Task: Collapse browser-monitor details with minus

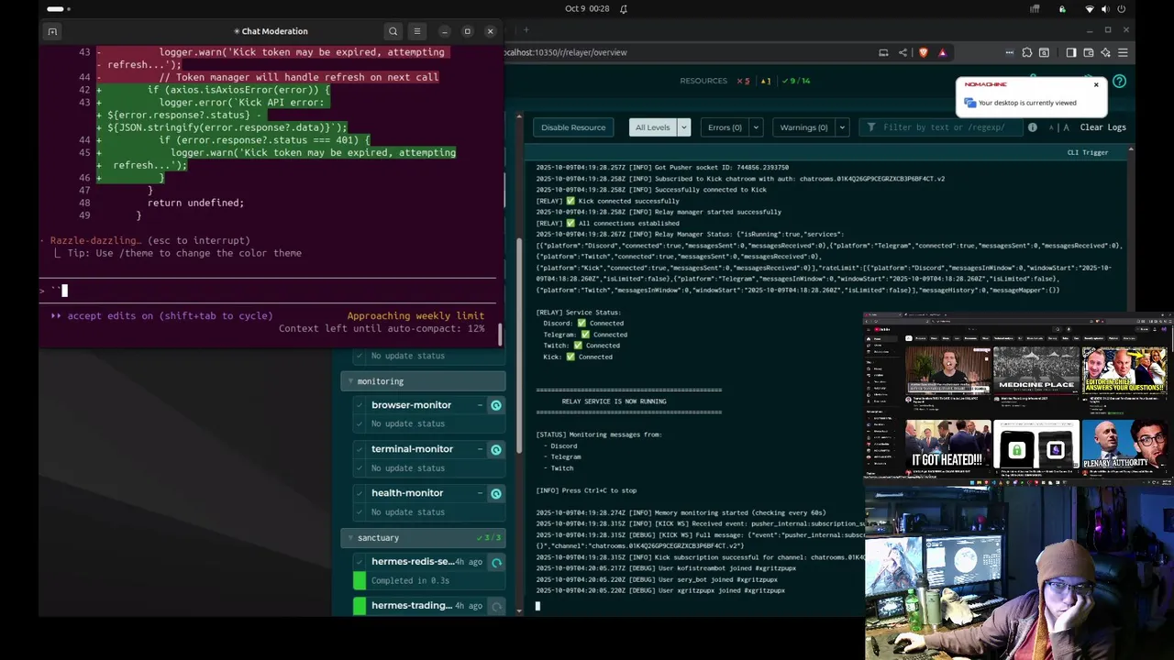Action: (x=480, y=405)
